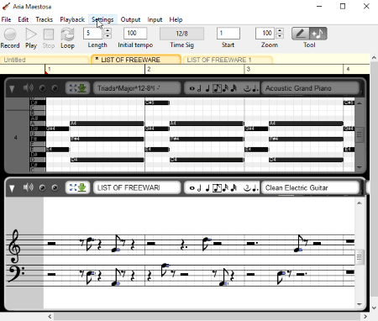Image resolution: width=378 pixels, height=321 pixels.
Task: Open the Tracks menu
Action: tap(45, 19)
